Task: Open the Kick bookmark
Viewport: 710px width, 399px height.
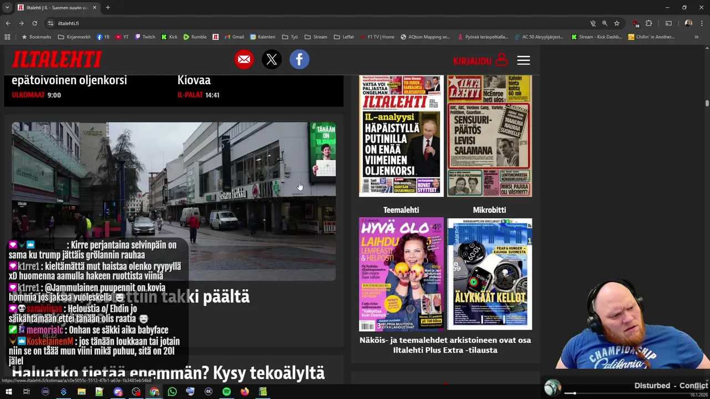Action: 170,37
